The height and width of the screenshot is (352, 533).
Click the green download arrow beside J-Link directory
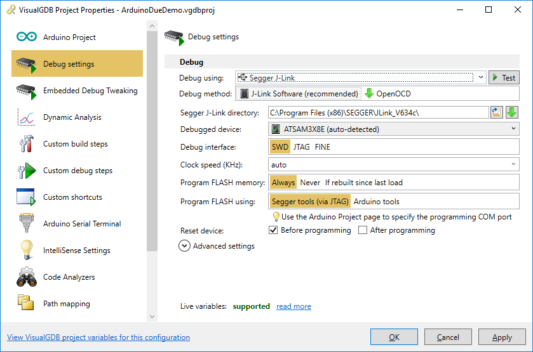[512, 112]
